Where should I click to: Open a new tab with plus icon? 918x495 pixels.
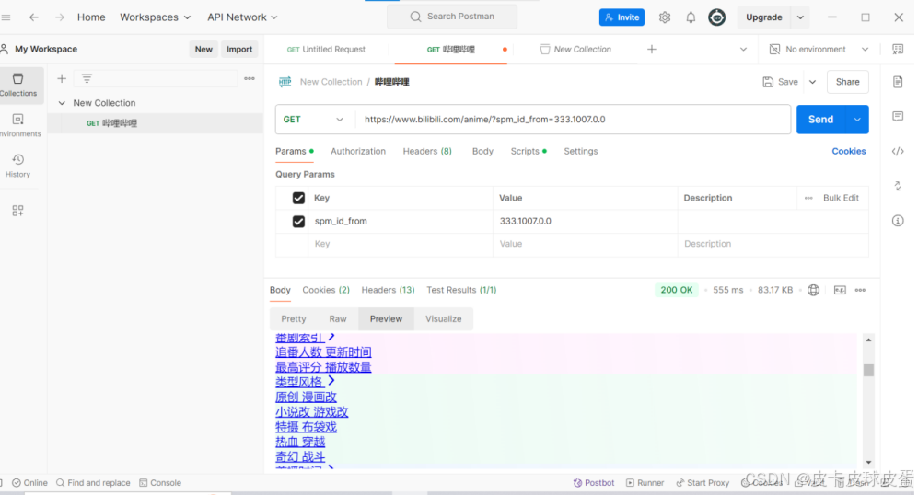652,49
